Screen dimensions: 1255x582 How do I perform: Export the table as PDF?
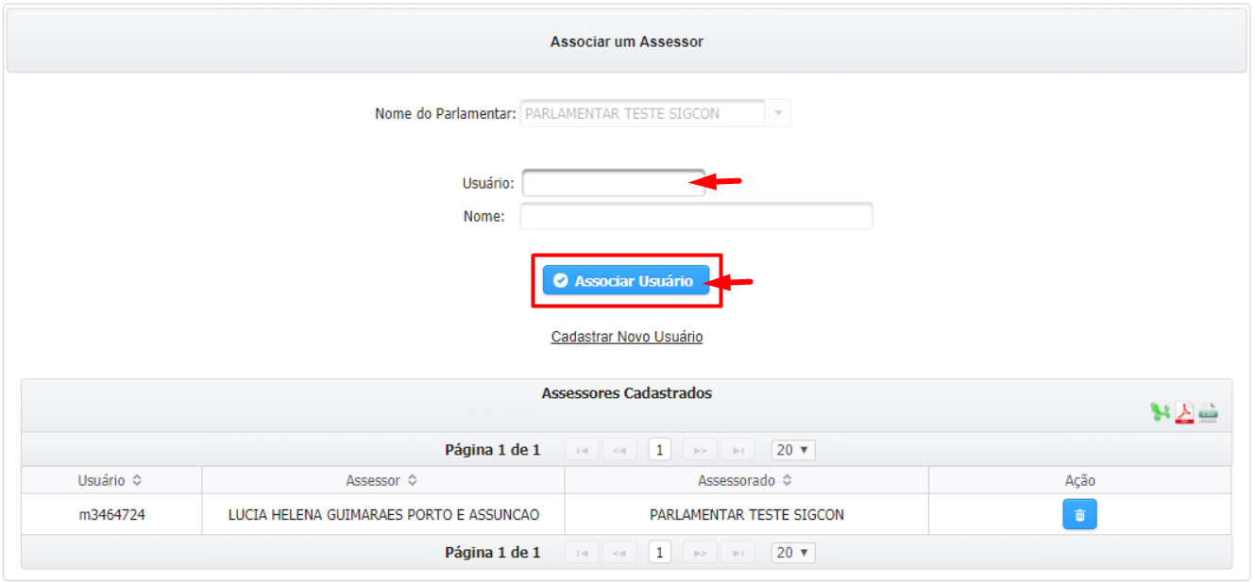pos(1184,412)
